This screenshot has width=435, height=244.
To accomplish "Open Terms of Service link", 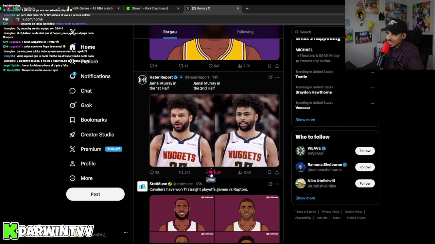I will (306, 212).
